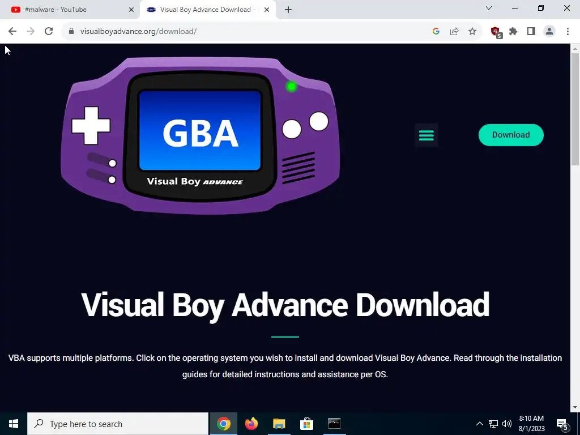The width and height of the screenshot is (580, 435).
Task: Click the scrollbar down arrow
Action: tap(575, 408)
